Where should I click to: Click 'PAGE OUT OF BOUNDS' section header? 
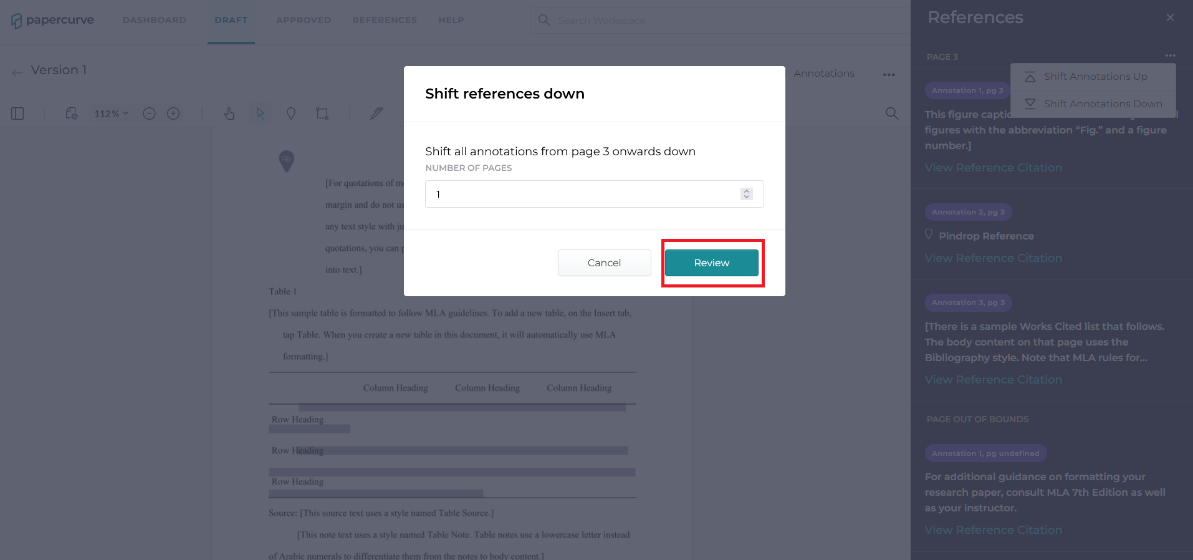pos(977,419)
